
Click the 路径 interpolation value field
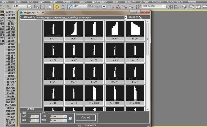(x=33, y=120)
